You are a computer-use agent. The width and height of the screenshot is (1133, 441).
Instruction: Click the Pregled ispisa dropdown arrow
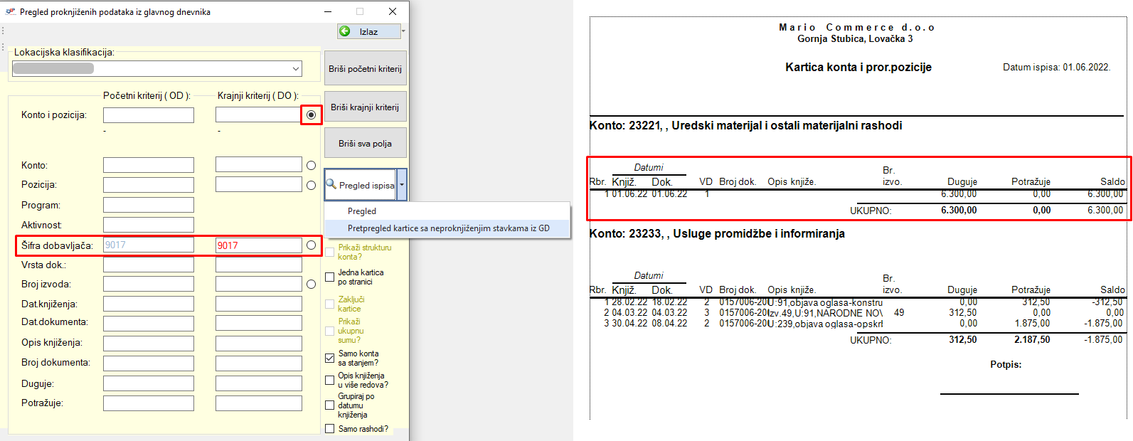[402, 185]
